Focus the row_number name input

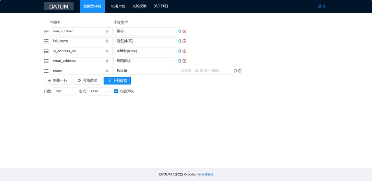[x=81, y=31]
